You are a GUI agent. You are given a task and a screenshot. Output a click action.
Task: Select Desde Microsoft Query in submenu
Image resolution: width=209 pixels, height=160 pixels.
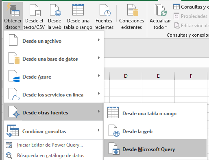155,148
